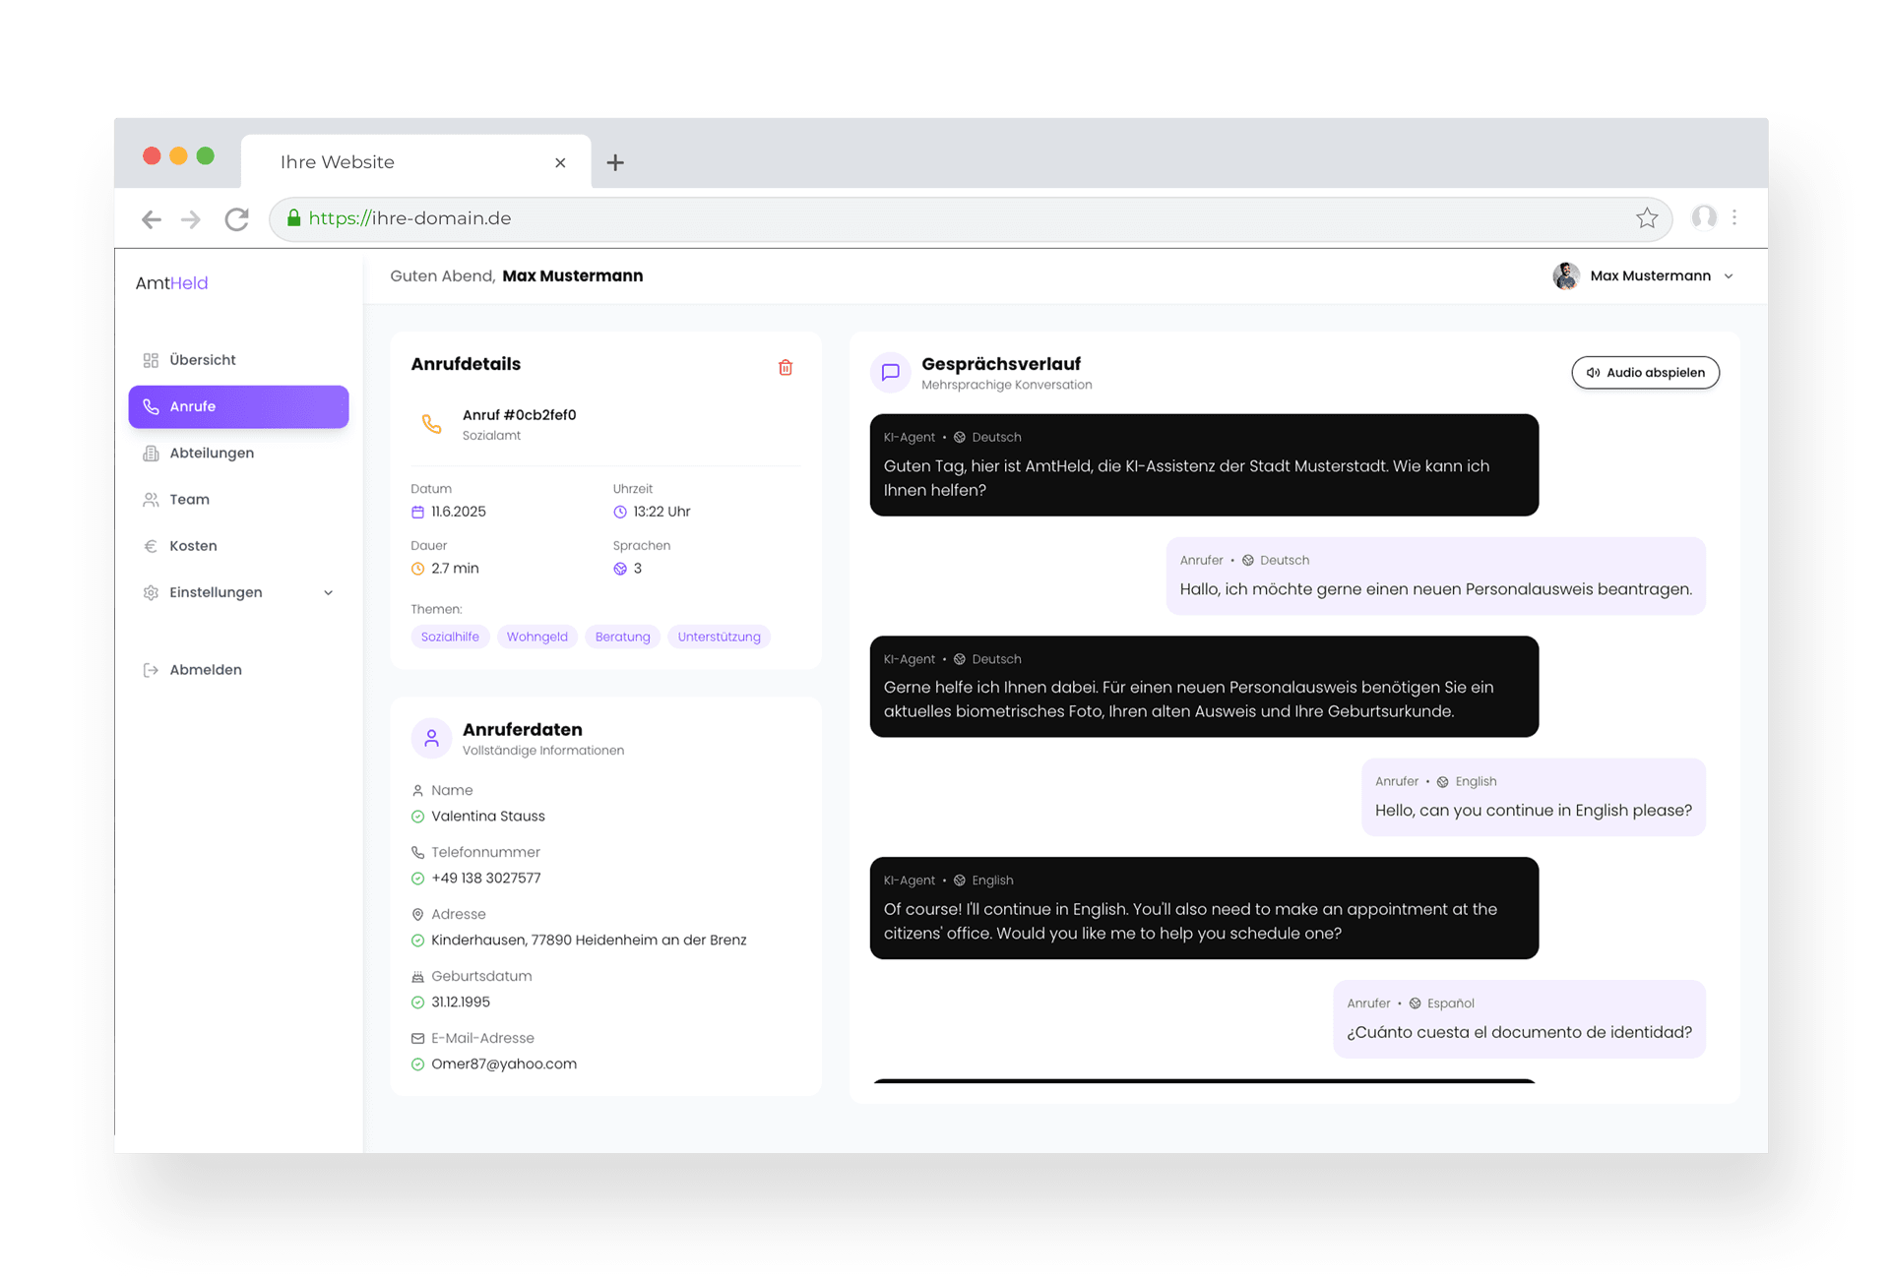
Task: Go to Abteilungen in sidebar
Action: click(x=211, y=453)
